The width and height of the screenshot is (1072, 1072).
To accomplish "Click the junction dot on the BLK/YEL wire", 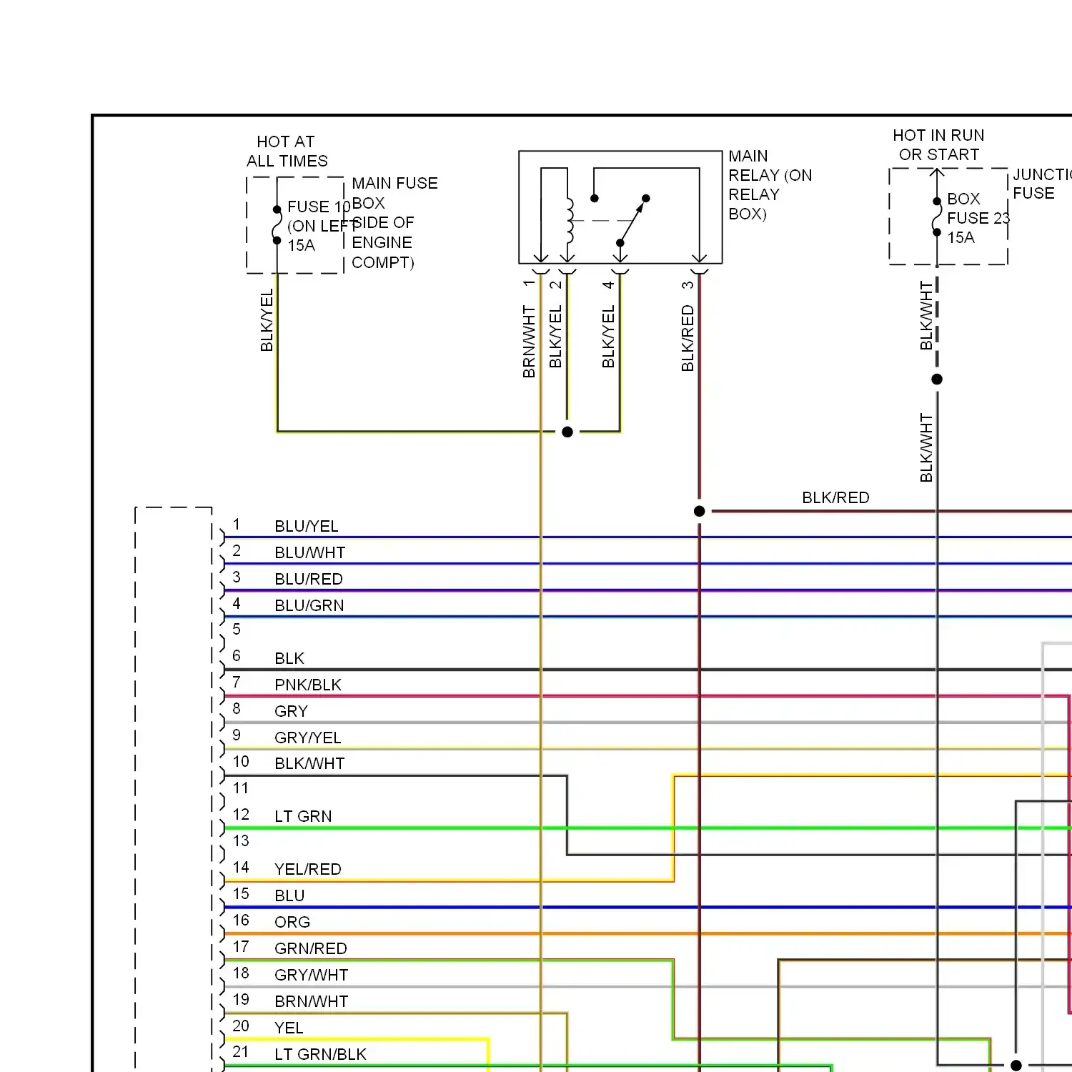I will pyautogui.click(x=567, y=432).
